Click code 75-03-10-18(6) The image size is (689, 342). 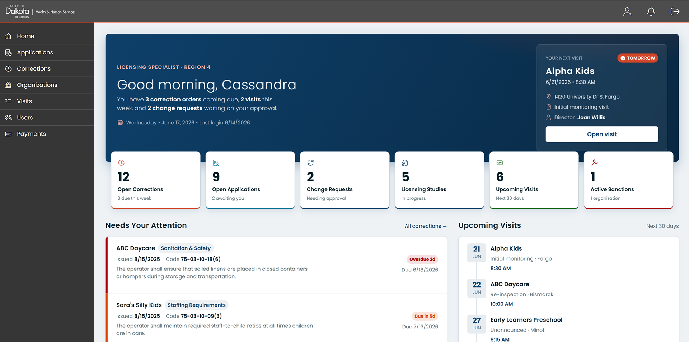201,259
